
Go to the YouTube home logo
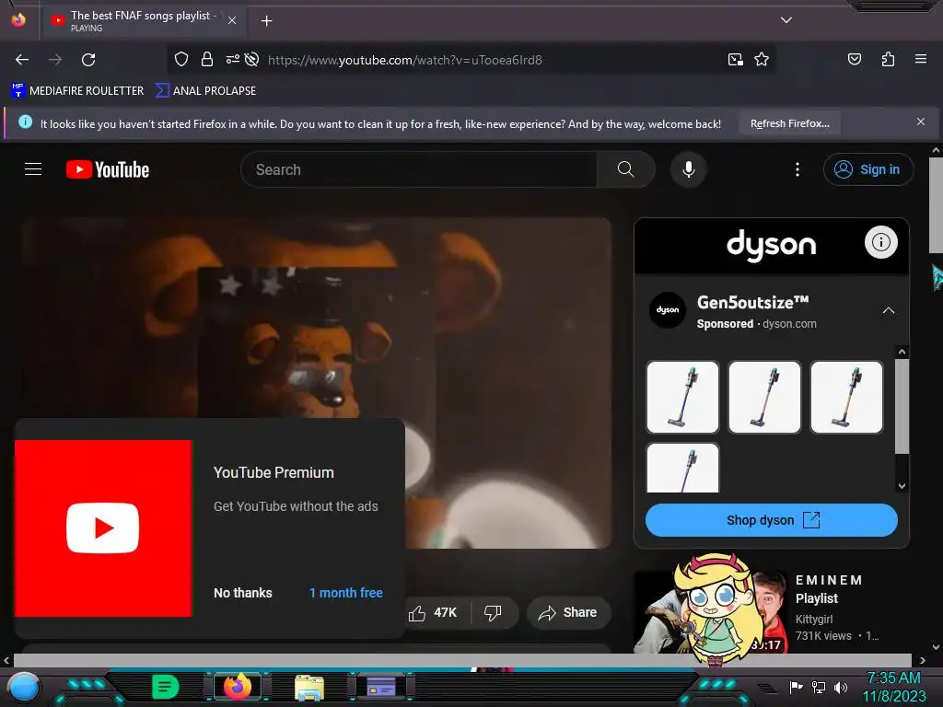tap(108, 169)
